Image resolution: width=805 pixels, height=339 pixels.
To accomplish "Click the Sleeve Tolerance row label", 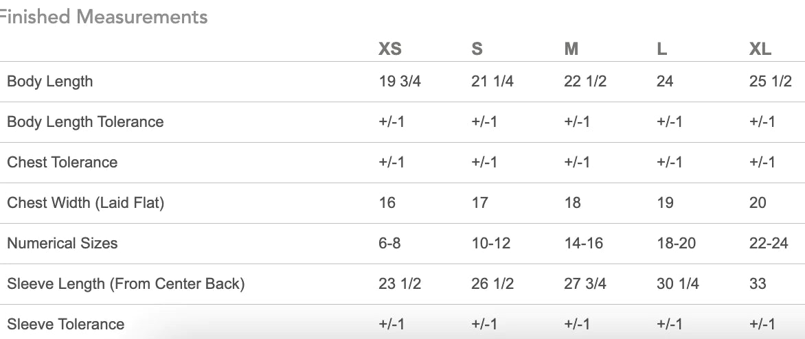I will pos(65,325).
